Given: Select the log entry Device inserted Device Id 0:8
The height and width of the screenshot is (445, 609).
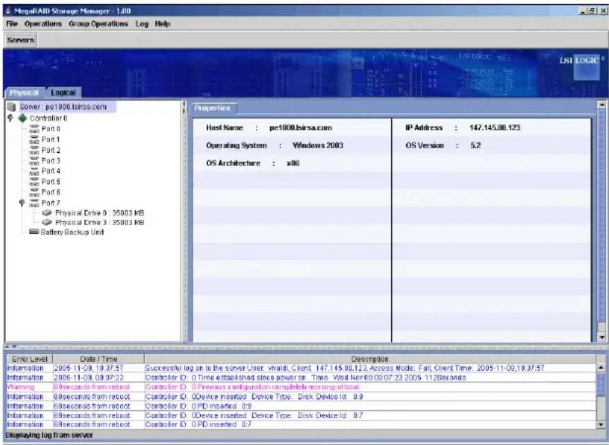Looking at the screenshot, I should click(301, 396).
